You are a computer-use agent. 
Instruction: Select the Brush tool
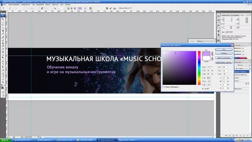pos(3,40)
